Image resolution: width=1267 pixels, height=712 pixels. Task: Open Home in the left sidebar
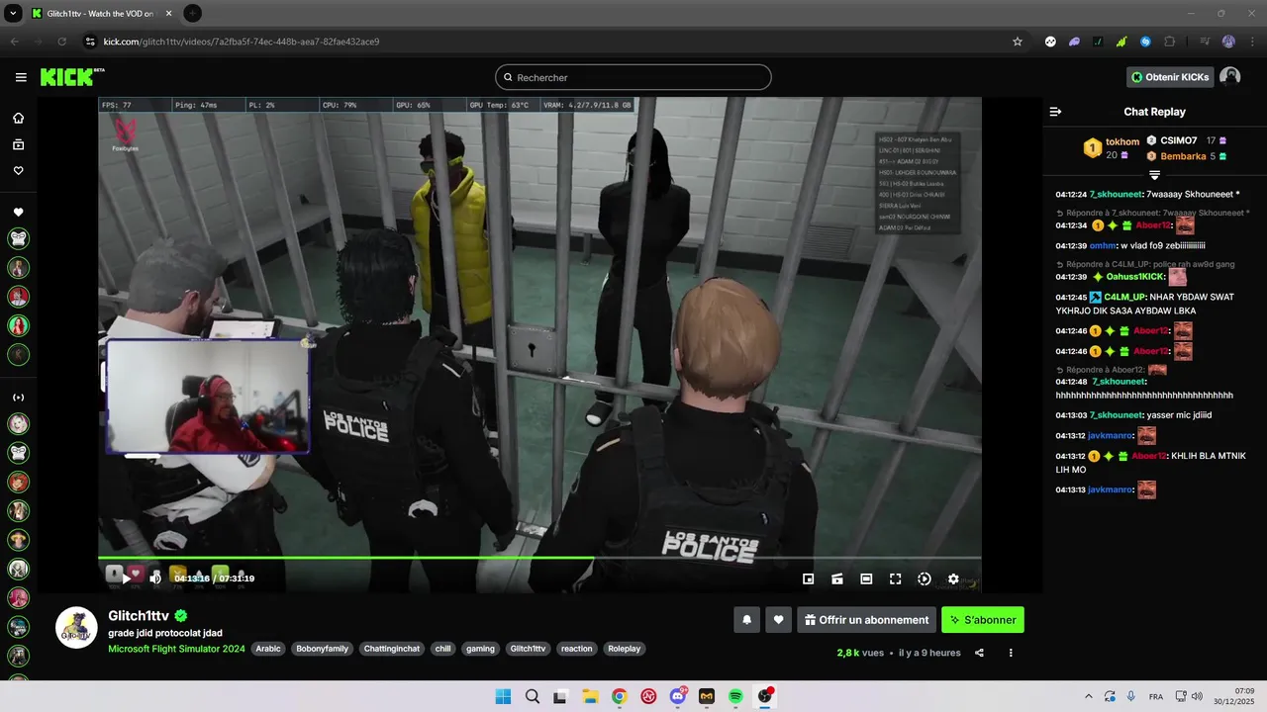point(19,118)
